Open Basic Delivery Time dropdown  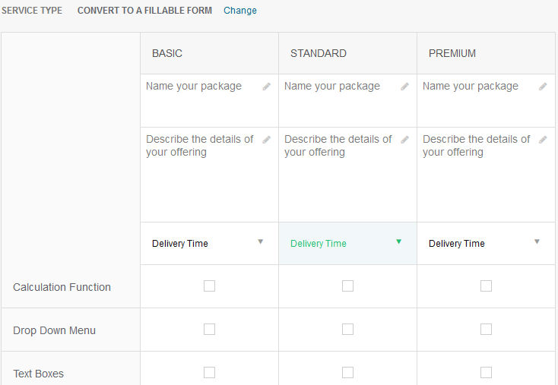209,243
